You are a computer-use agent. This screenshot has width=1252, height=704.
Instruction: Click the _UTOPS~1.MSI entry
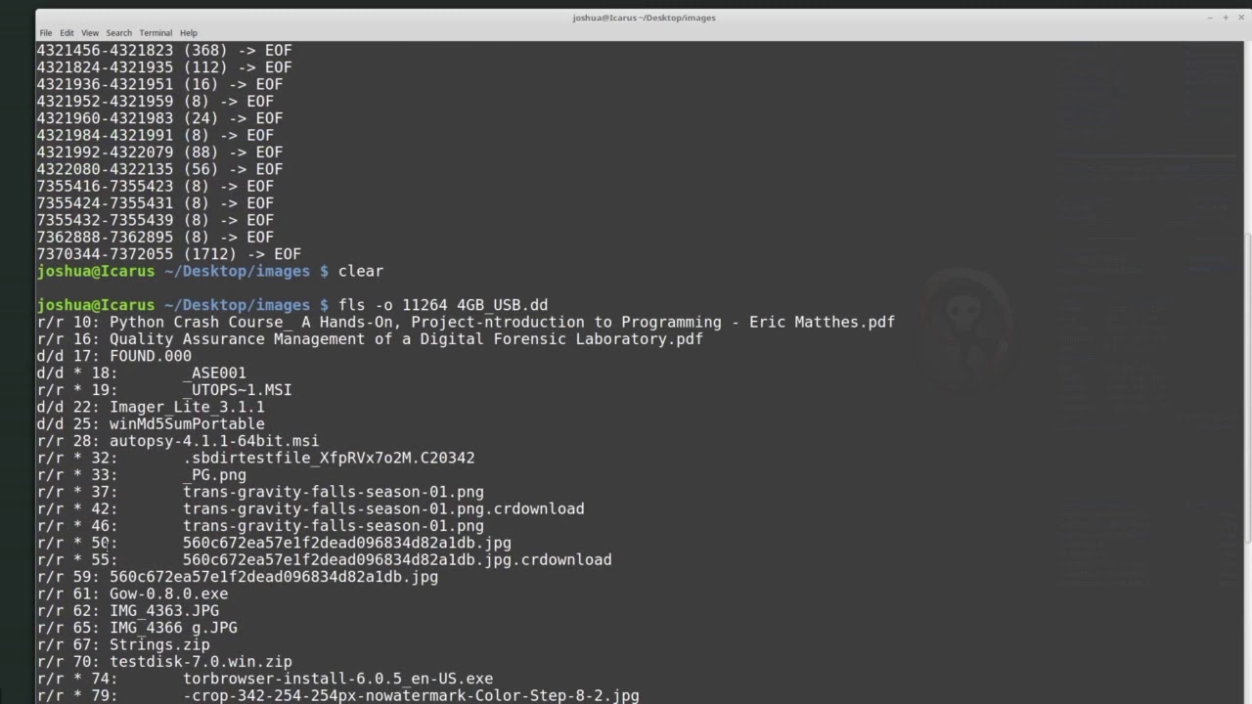pyautogui.click(x=164, y=390)
